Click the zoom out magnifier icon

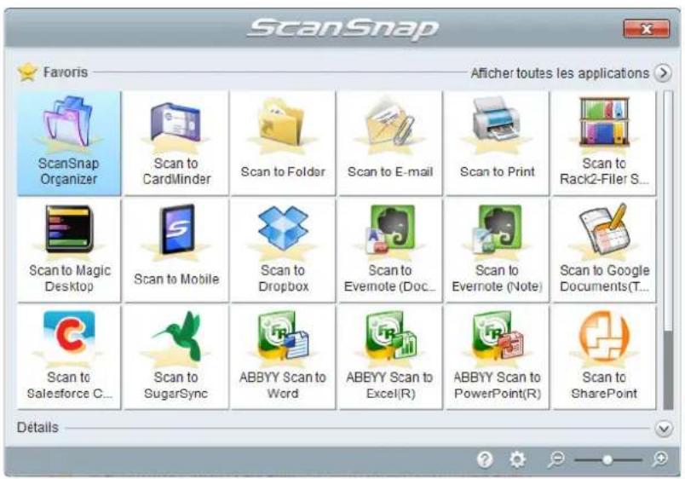(556, 459)
